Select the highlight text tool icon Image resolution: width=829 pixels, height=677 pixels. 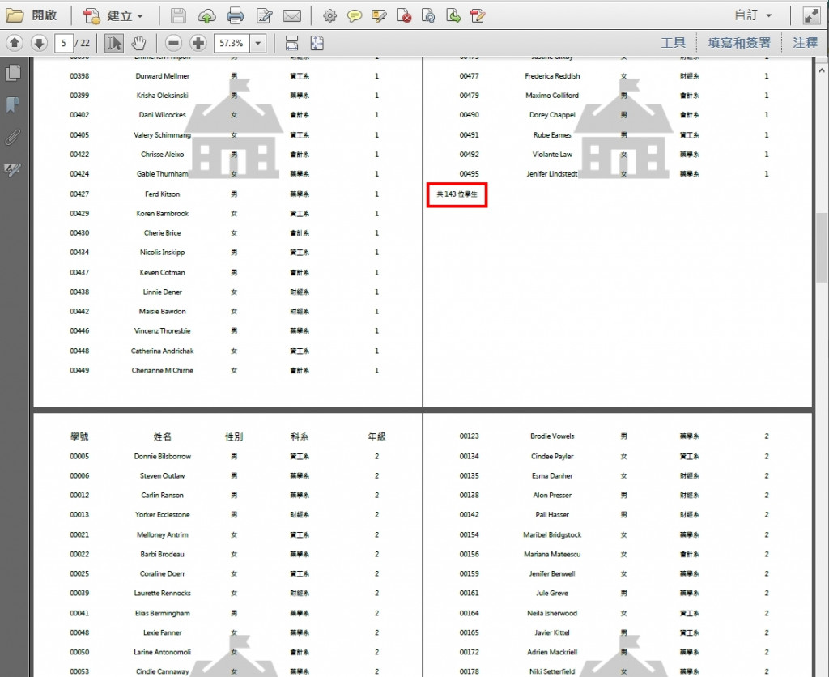pos(379,16)
